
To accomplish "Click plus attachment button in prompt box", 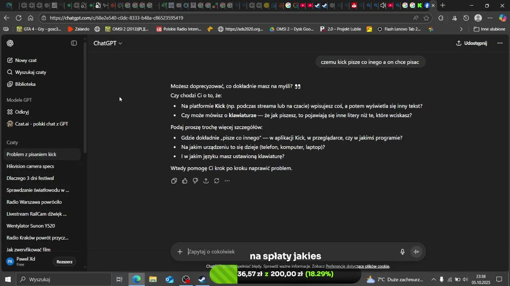I will tap(180, 252).
